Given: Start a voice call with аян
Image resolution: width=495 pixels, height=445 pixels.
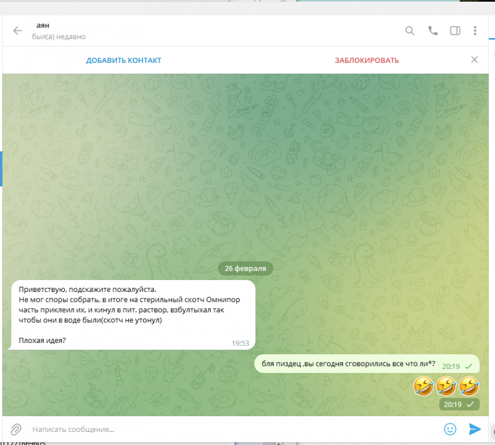Looking at the screenshot, I should pyautogui.click(x=433, y=31).
